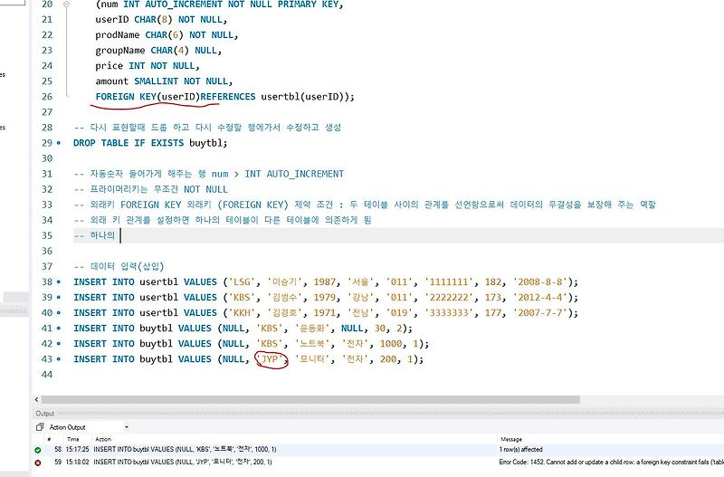
Task: Click the '2012-4-4' date value on line 39
Action: point(541,298)
